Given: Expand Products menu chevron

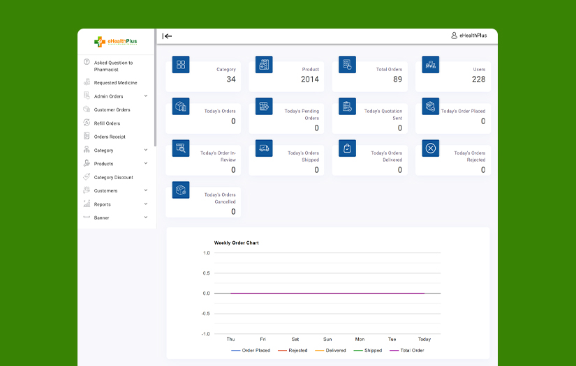Looking at the screenshot, I should 146,163.
